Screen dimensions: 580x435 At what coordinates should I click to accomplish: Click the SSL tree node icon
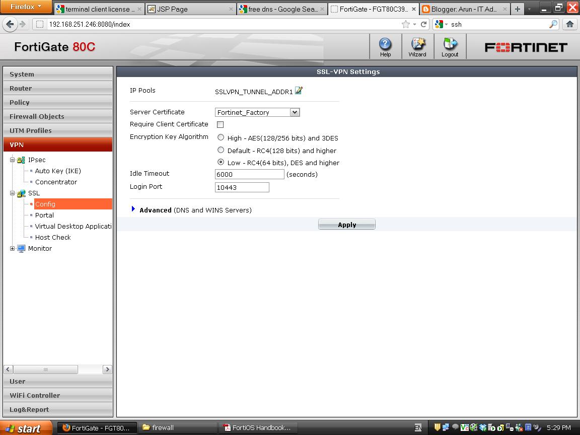tap(21, 193)
